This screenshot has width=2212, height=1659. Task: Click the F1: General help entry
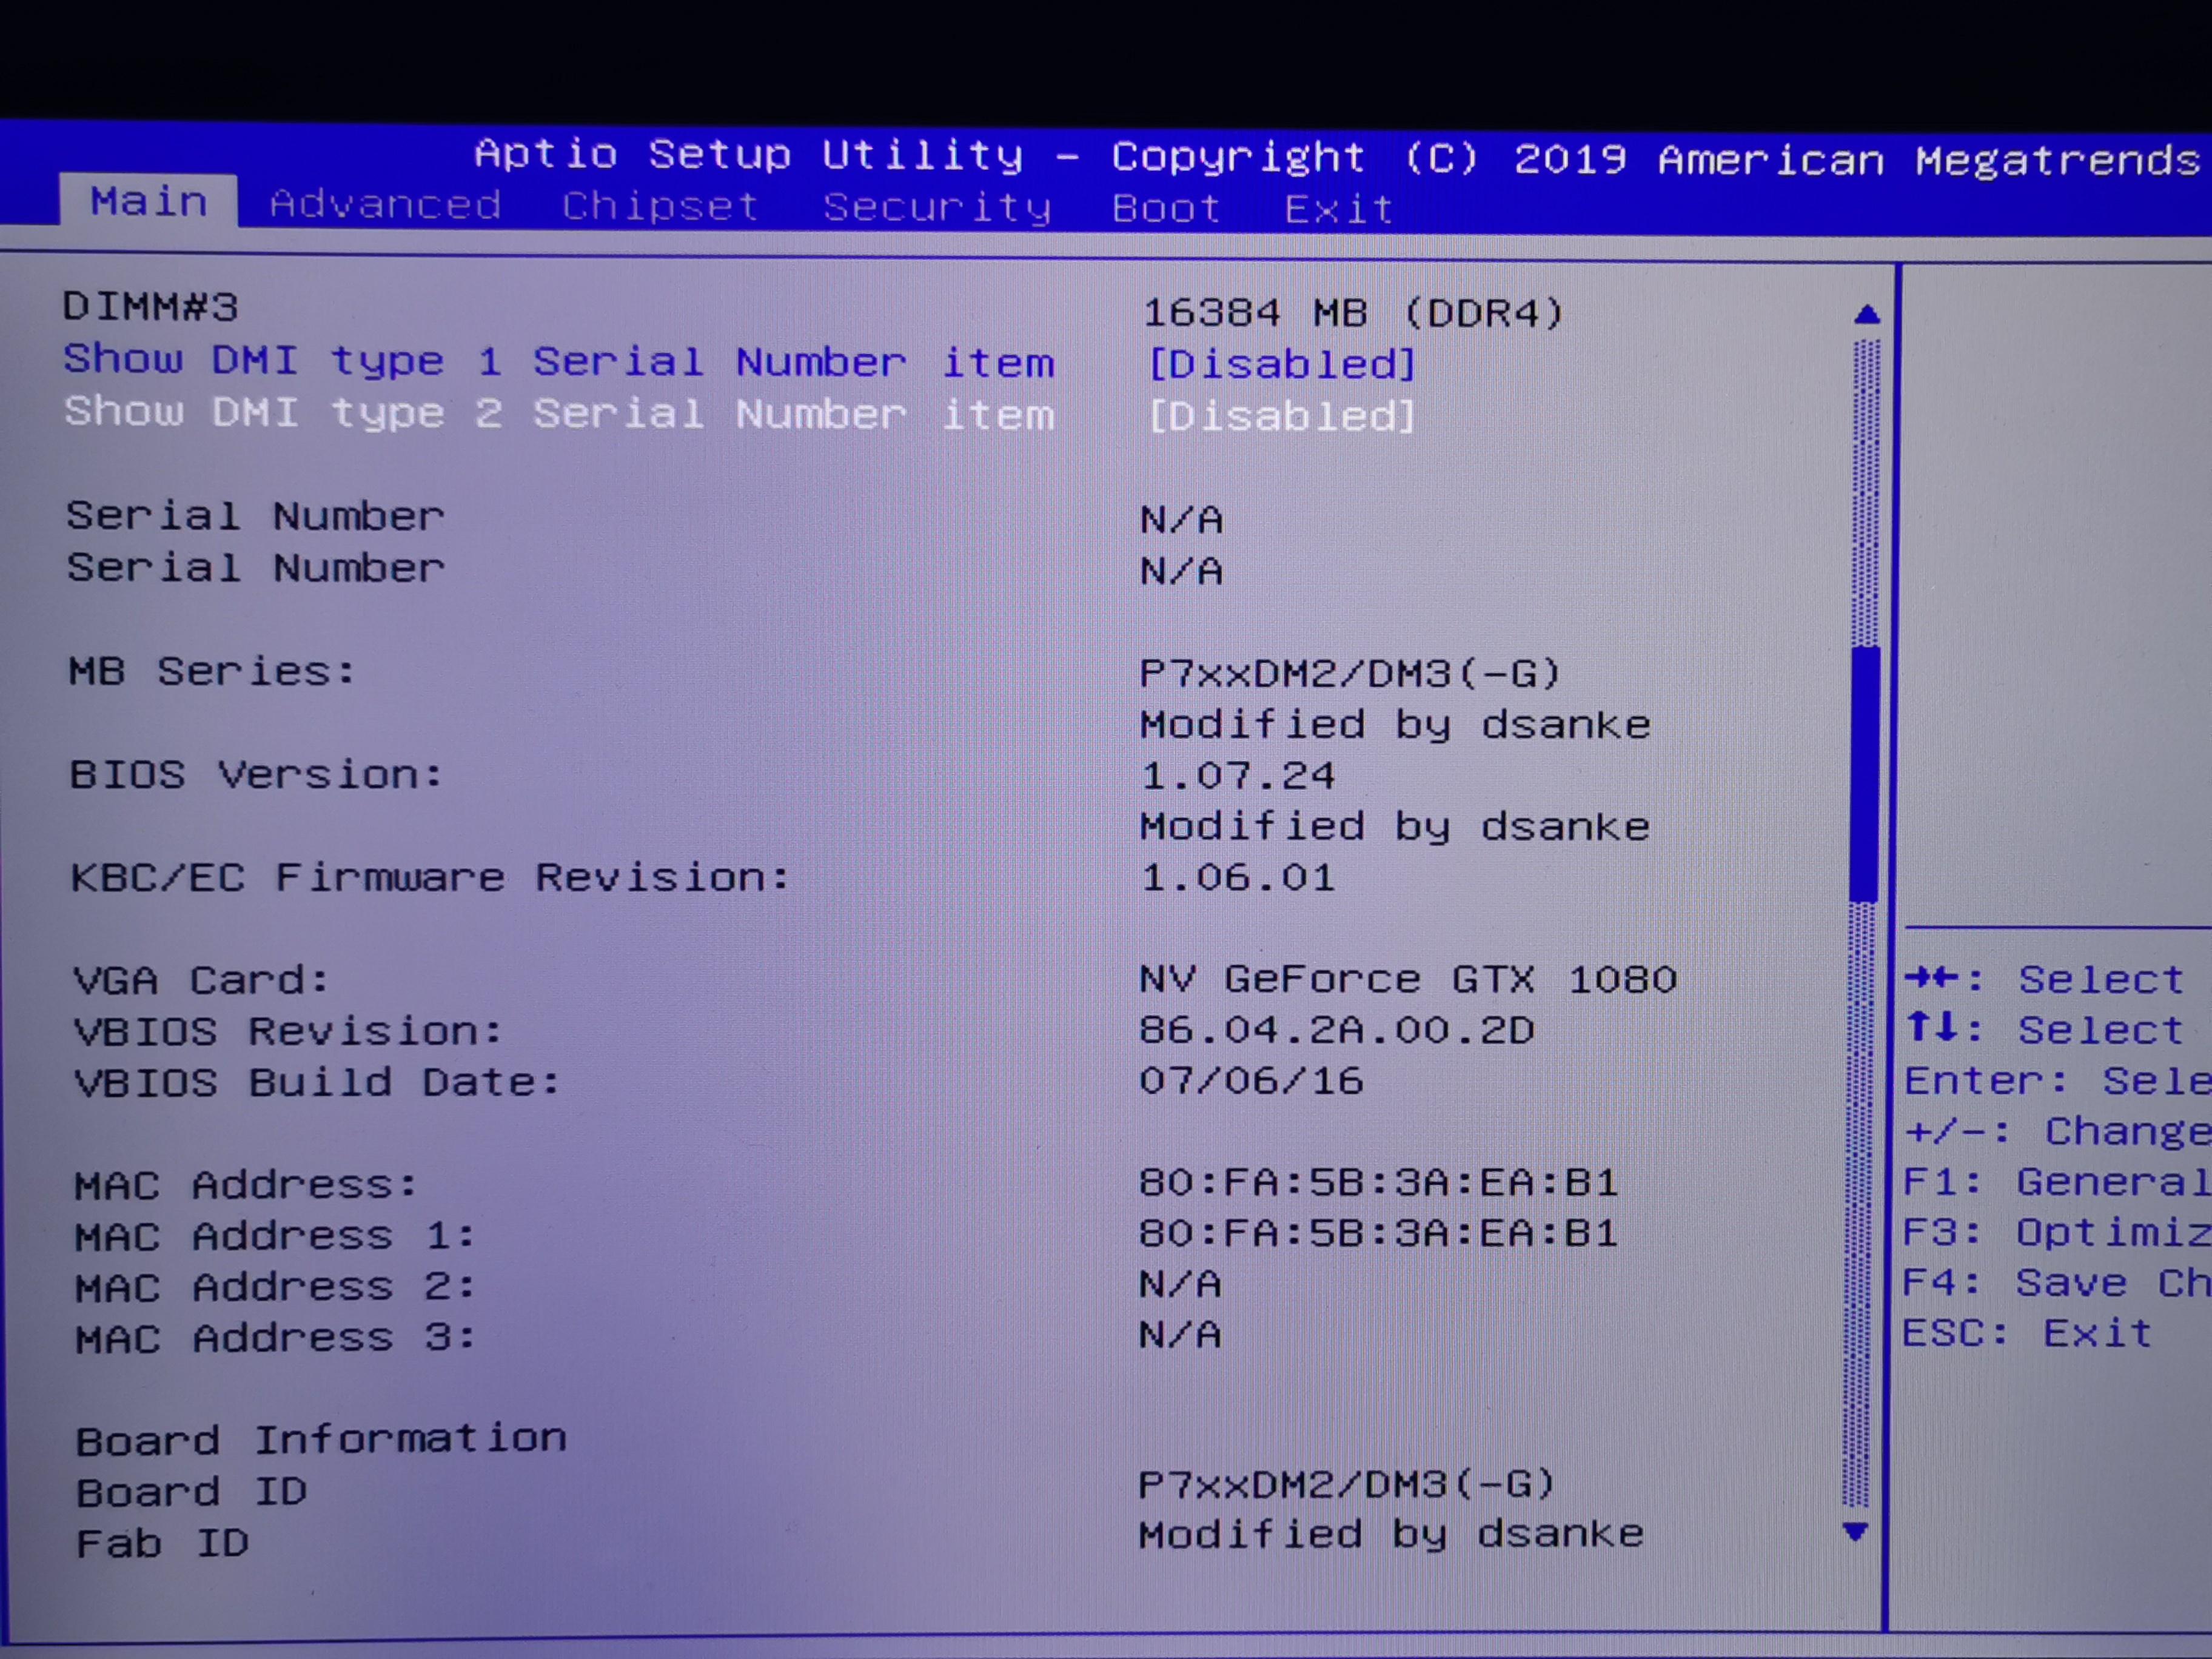click(x=2056, y=1182)
